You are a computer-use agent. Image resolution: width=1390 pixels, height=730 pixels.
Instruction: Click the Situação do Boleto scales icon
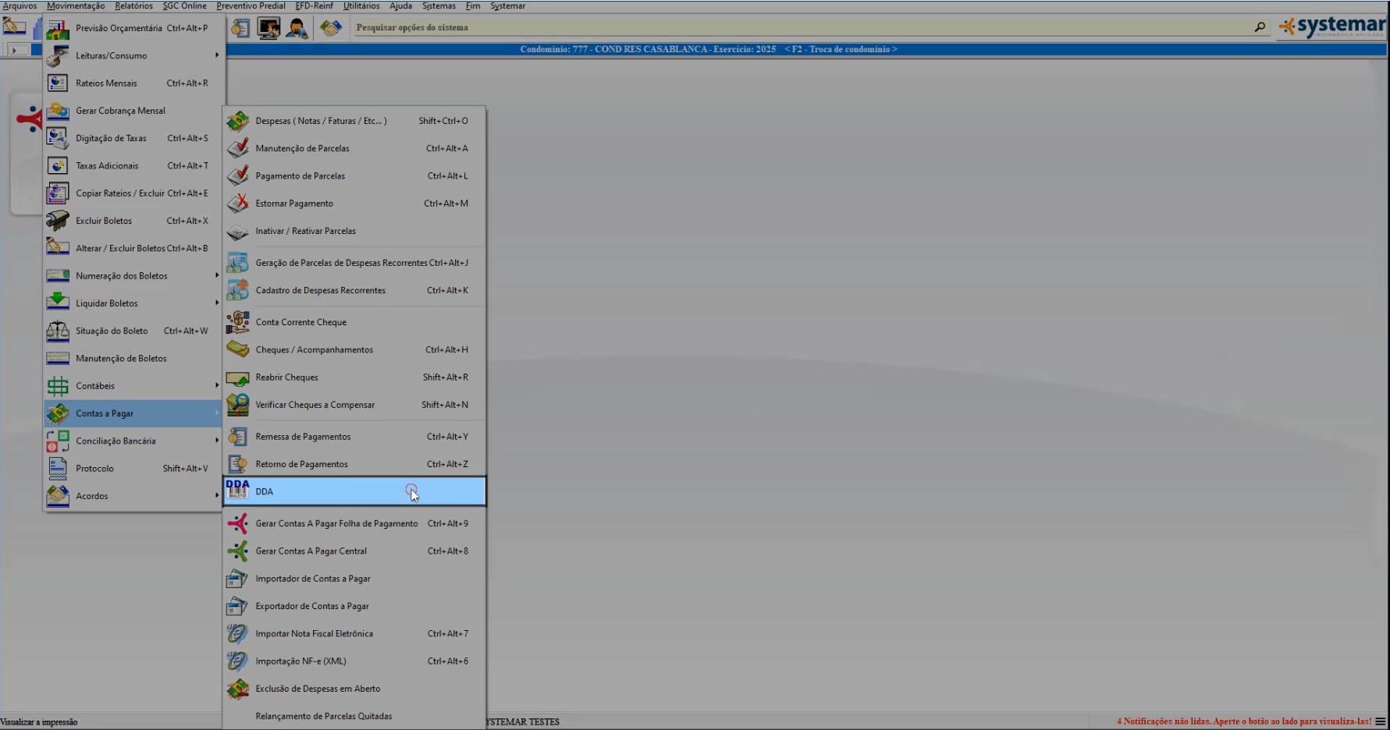[x=58, y=331]
